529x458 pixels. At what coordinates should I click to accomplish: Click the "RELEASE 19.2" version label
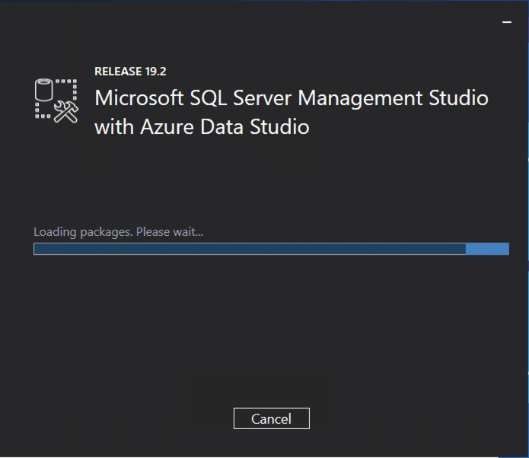point(130,72)
